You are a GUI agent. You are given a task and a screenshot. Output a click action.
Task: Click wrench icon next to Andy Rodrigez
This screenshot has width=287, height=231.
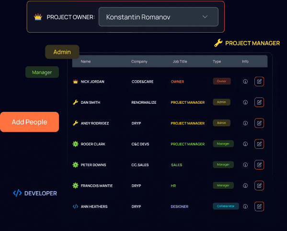click(x=75, y=123)
